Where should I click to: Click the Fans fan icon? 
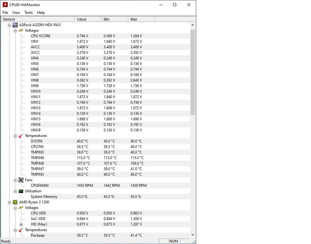(21, 180)
